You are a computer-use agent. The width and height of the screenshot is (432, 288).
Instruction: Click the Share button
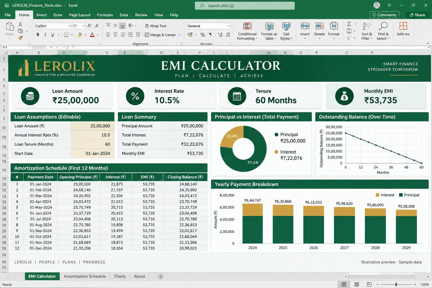(x=417, y=15)
